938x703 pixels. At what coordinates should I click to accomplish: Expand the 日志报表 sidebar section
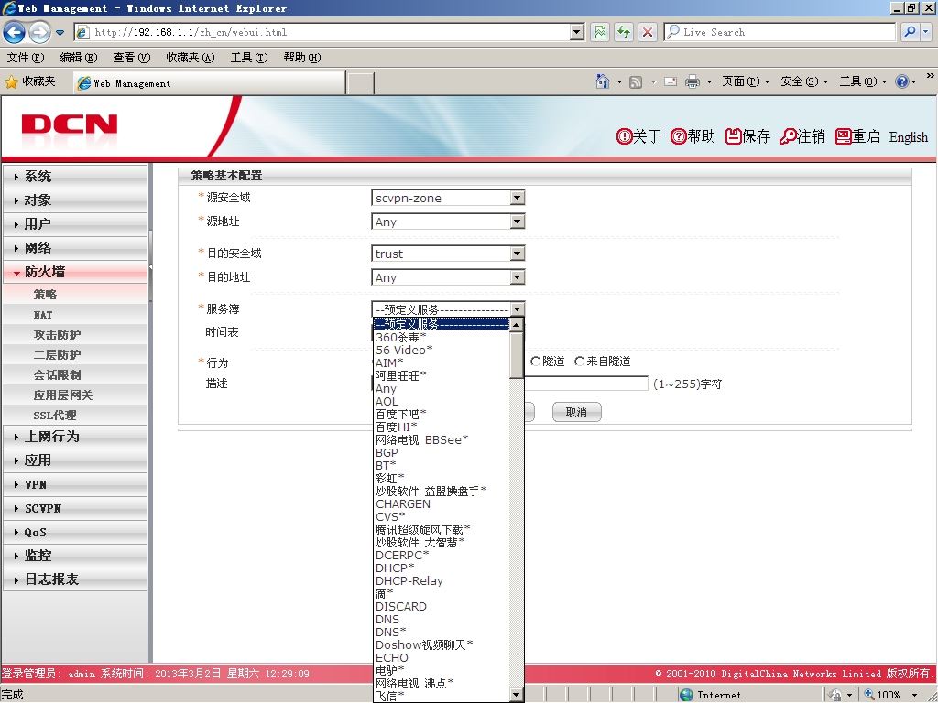pos(75,579)
